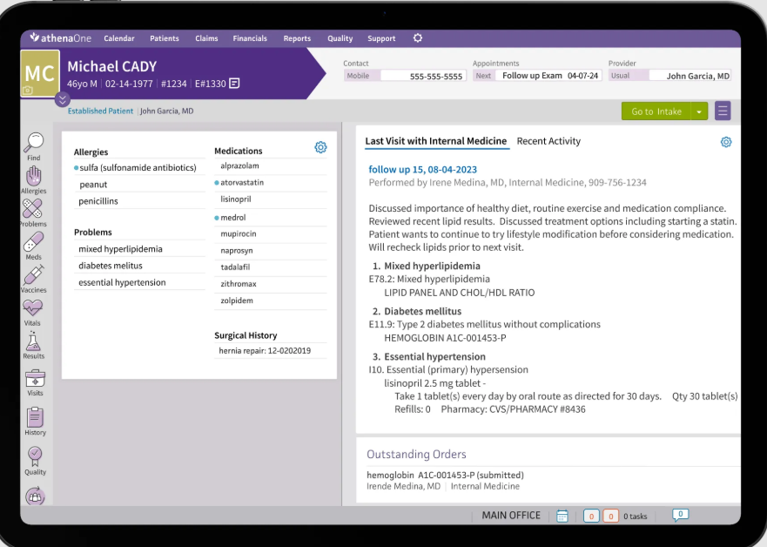Select zolpidem in Medications list

271,301
